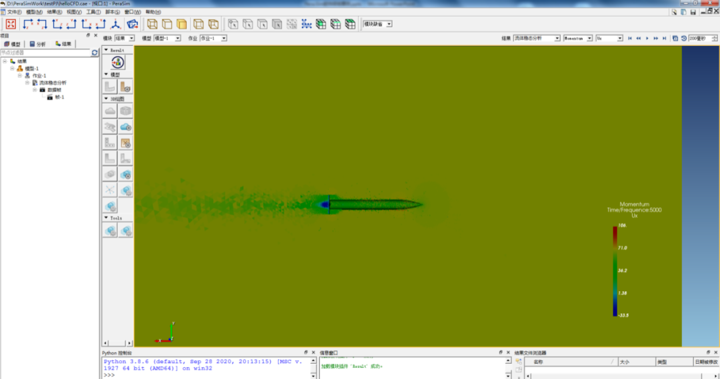Open the Ux component dropdown
Image resolution: width=720 pixels, height=379 pixels.
[609, 39]
